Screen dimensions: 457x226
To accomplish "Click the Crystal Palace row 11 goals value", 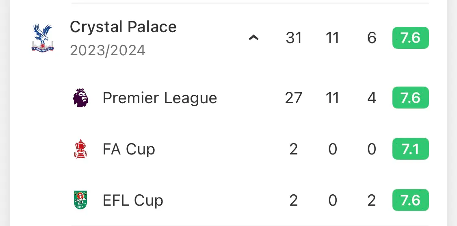I will pos(333,38).
